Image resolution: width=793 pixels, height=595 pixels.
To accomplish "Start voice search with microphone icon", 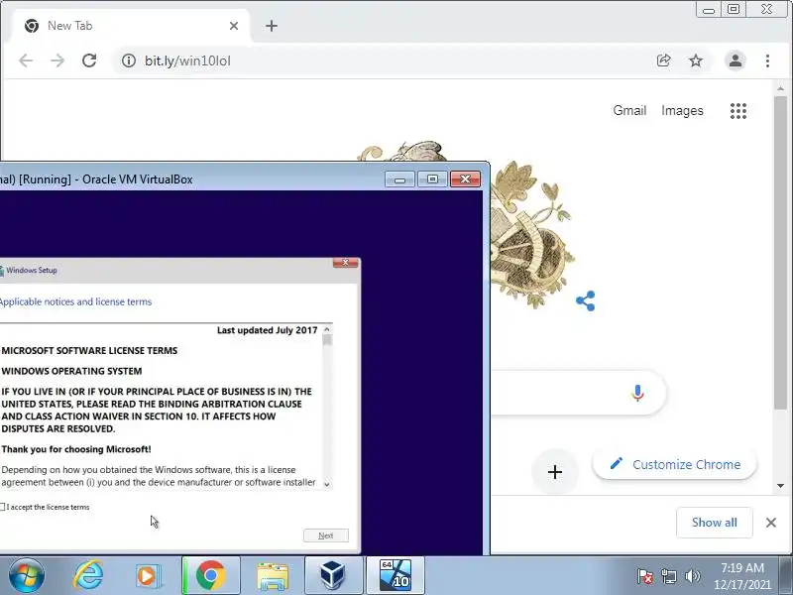I will pos(637,393).
